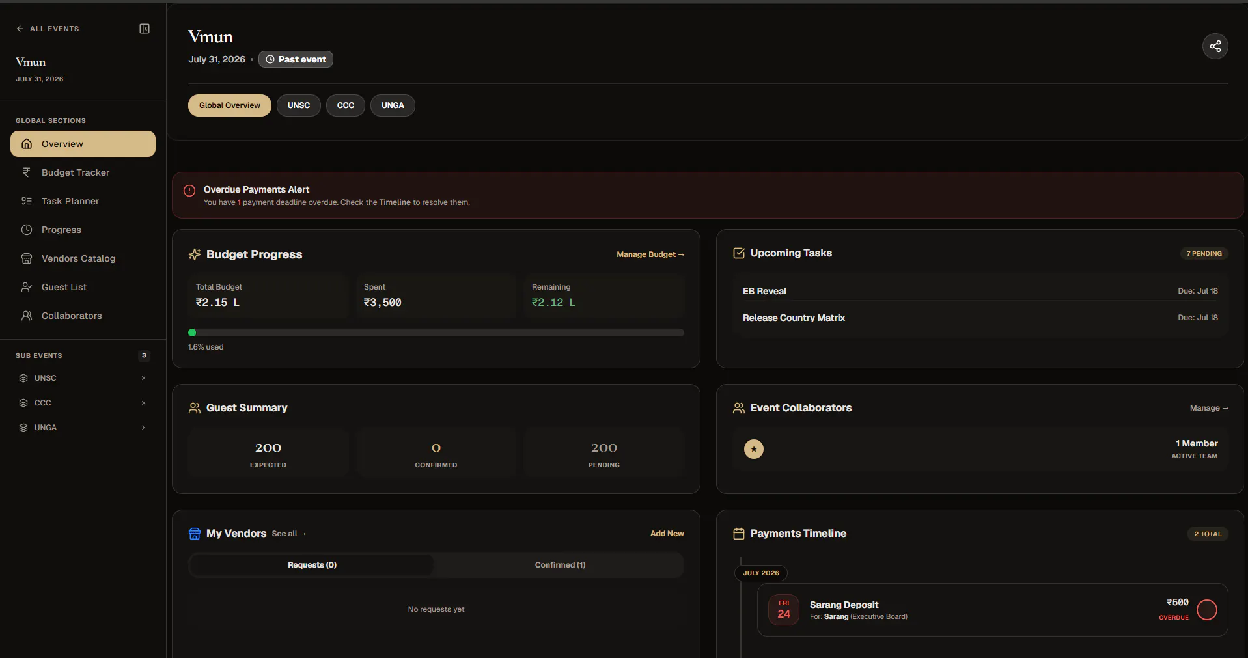Click the person icon beside Guest List
The height and width of the screenshot is (658, 1248).
(27, 287)
